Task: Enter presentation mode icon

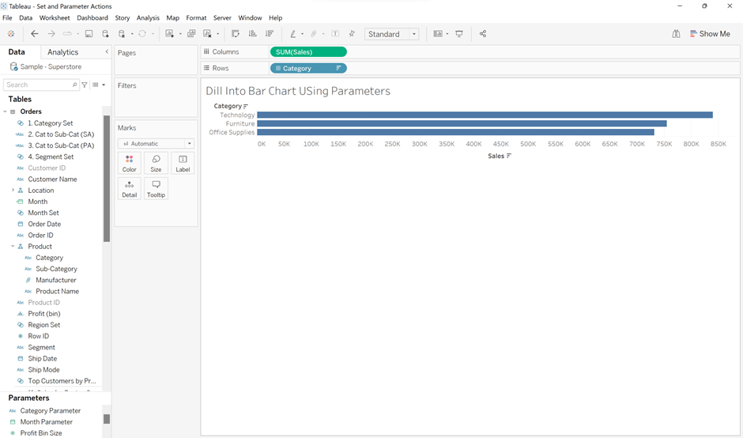Action: pos(459,34)
